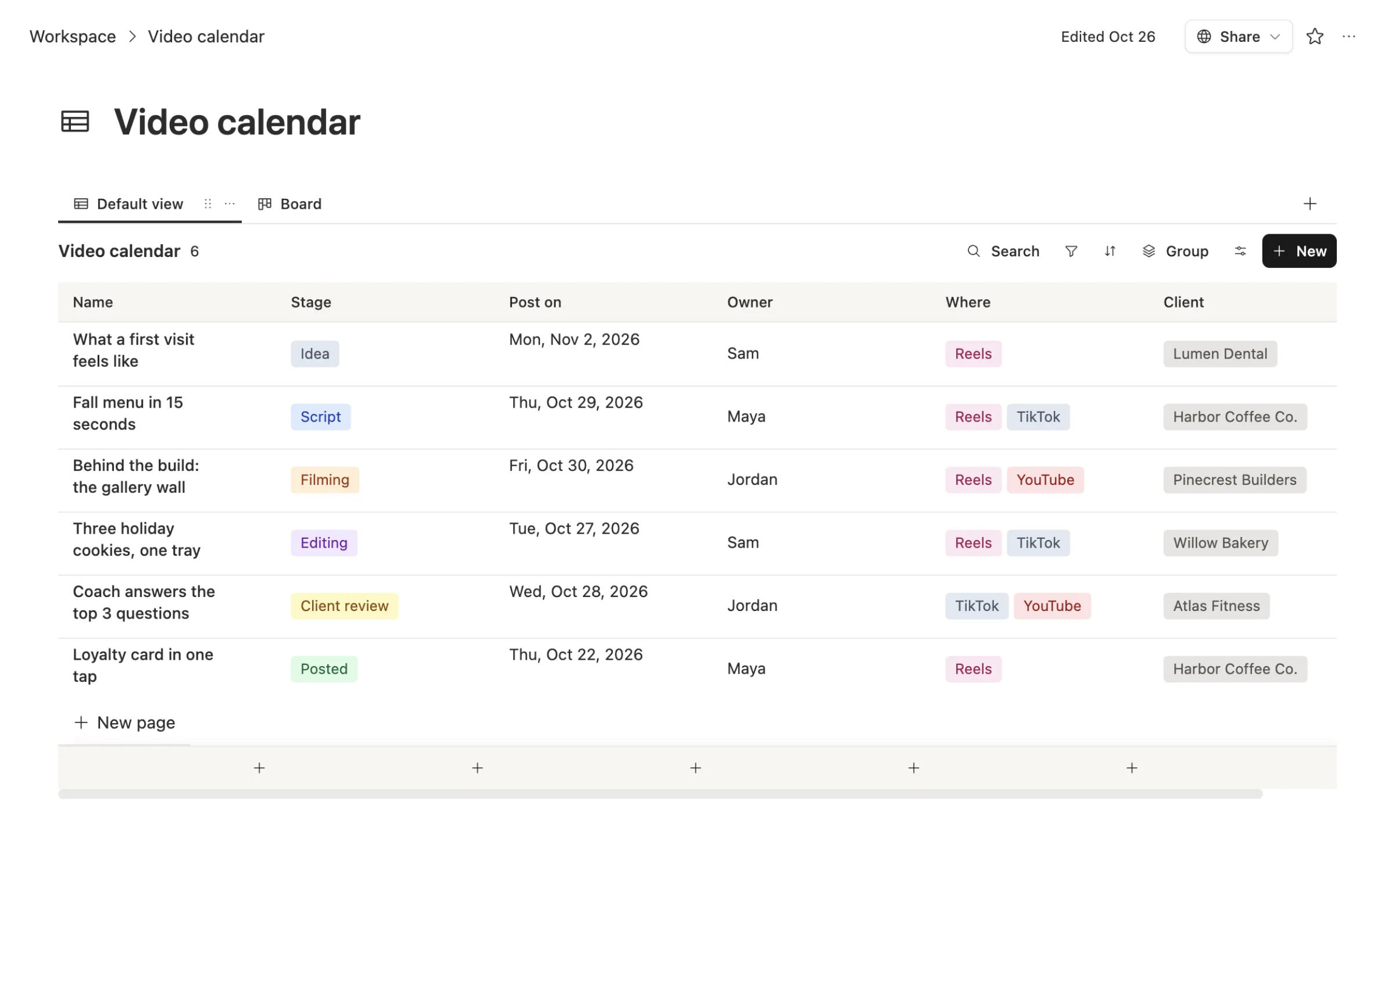The height and width of the screenshot is (994, 1395).
Task: Click plus under the Post on column
Action: click(x=696, y=767)
